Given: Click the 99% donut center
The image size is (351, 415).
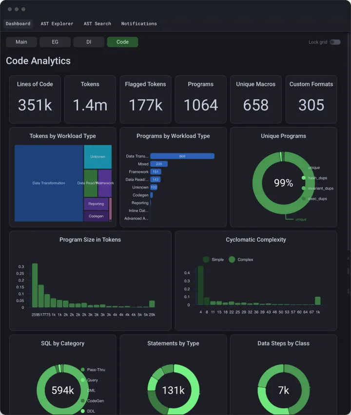Looking at the screenshot, I should point(283,183).
